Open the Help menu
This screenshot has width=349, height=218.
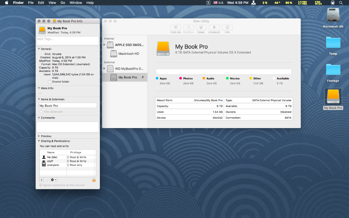[x=90, y=3]
